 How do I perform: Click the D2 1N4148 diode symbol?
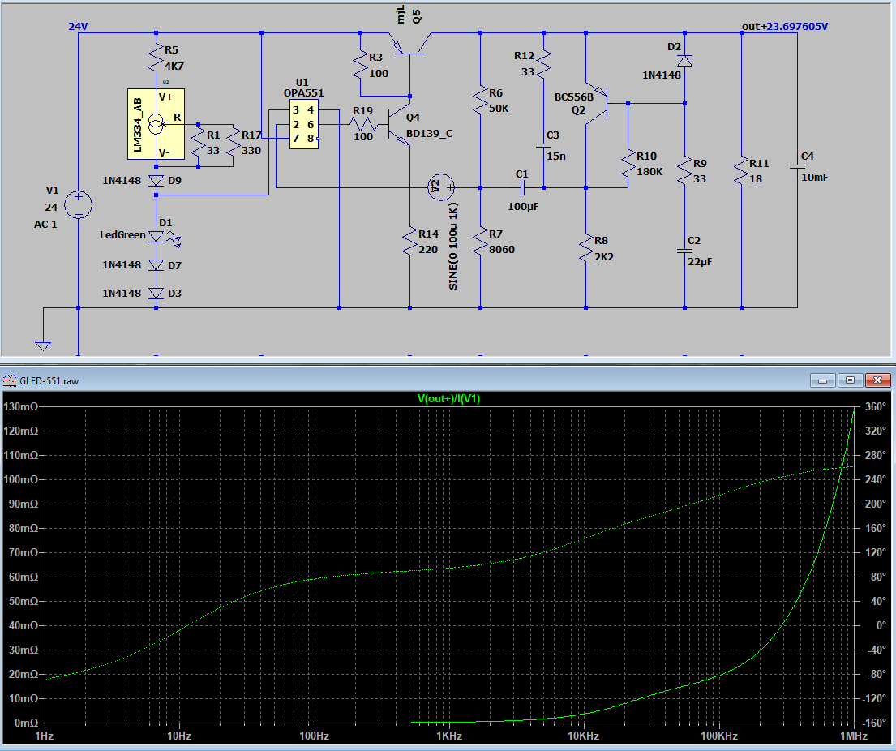684,61
